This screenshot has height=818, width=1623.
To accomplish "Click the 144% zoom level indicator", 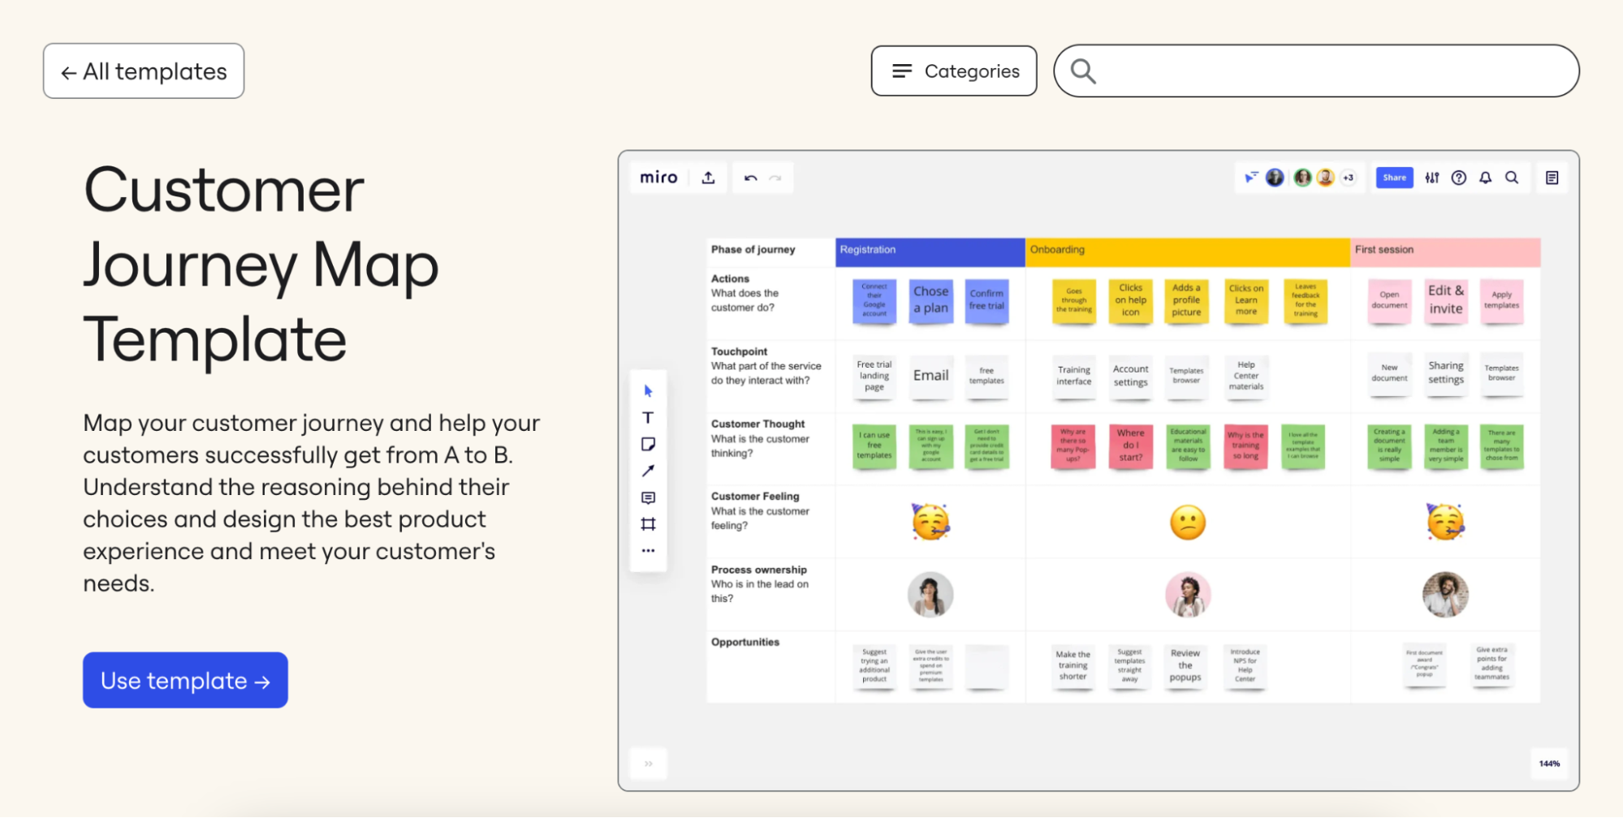I will point(1549,764).
